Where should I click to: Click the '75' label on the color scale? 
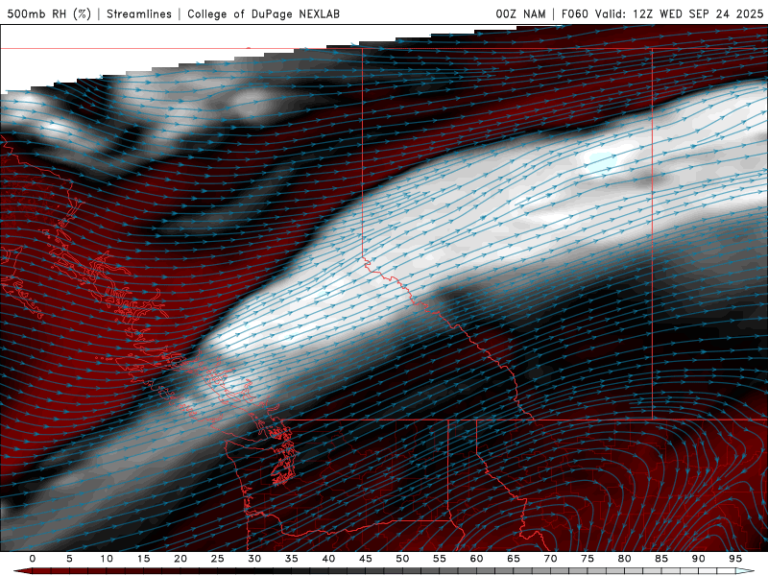588,559
